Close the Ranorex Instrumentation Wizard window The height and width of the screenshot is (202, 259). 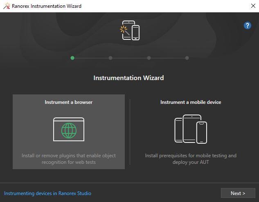pos(252,6)
